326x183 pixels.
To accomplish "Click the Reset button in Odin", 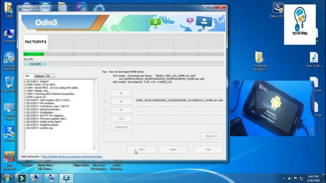I will (x=173, y=149).
